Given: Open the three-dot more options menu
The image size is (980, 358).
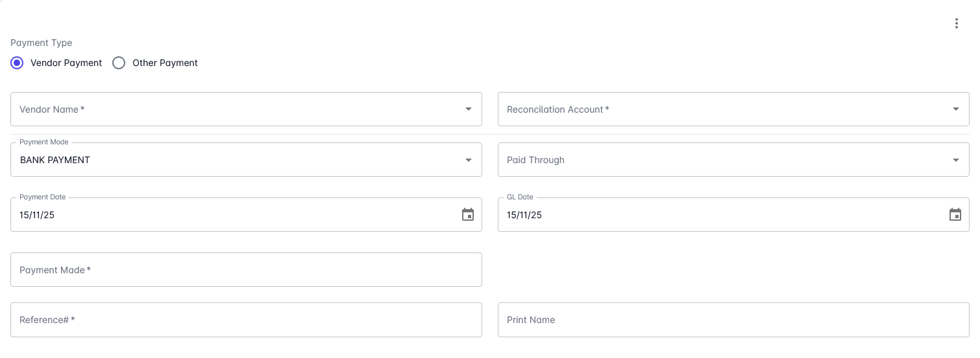Looking at the screenshot, I should 956,24.
